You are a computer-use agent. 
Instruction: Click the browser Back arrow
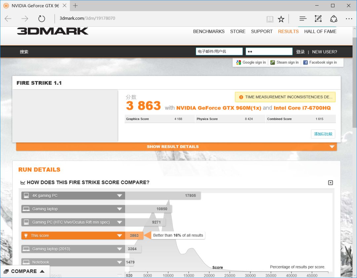click(8, 18)
